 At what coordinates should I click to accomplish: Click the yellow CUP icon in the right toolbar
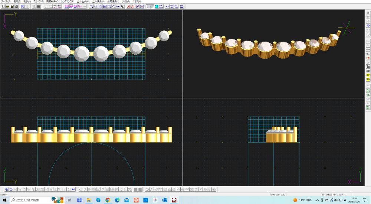pyautogui.click(x=368, y=75)
